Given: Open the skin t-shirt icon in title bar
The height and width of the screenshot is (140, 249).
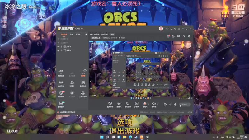Looking at the screenshot, I should 175,29.
